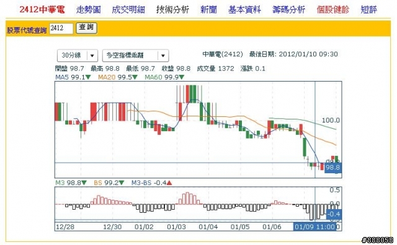Click the 漲跌 0.1 change text
Viewport: 397px width, 245px height.
tap(253, 69)
